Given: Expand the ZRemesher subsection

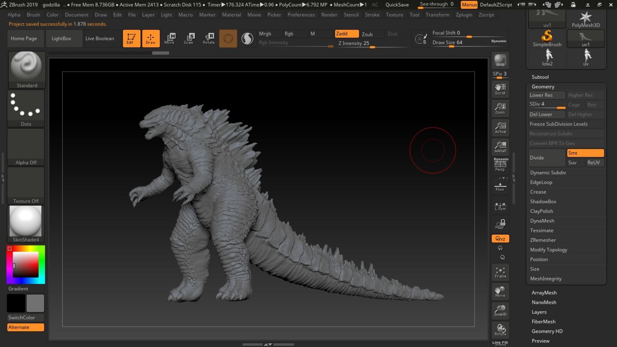Looking at the screenshot, I should 543,240.
